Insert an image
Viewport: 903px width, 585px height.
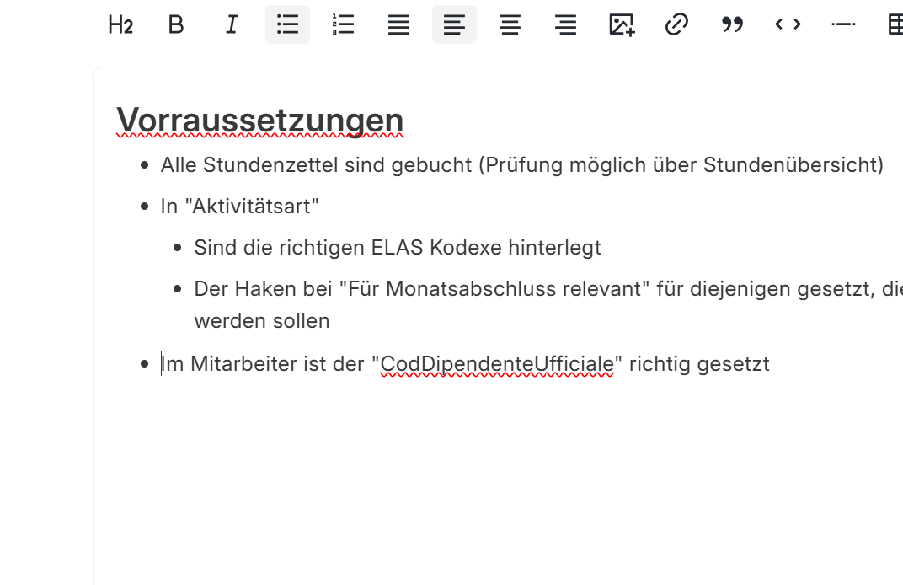point(621,25)
